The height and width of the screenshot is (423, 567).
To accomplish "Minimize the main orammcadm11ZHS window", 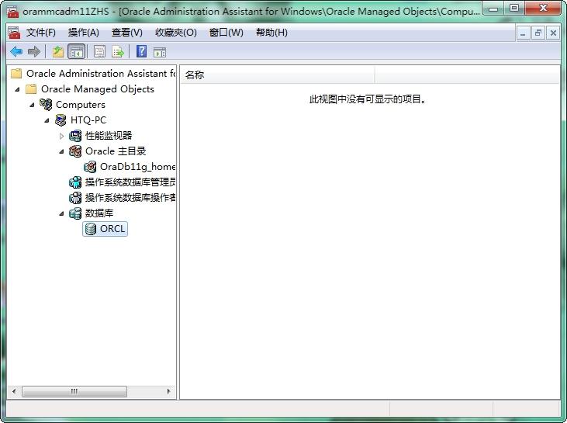I will pyautogui.click(x=494, y=9).
